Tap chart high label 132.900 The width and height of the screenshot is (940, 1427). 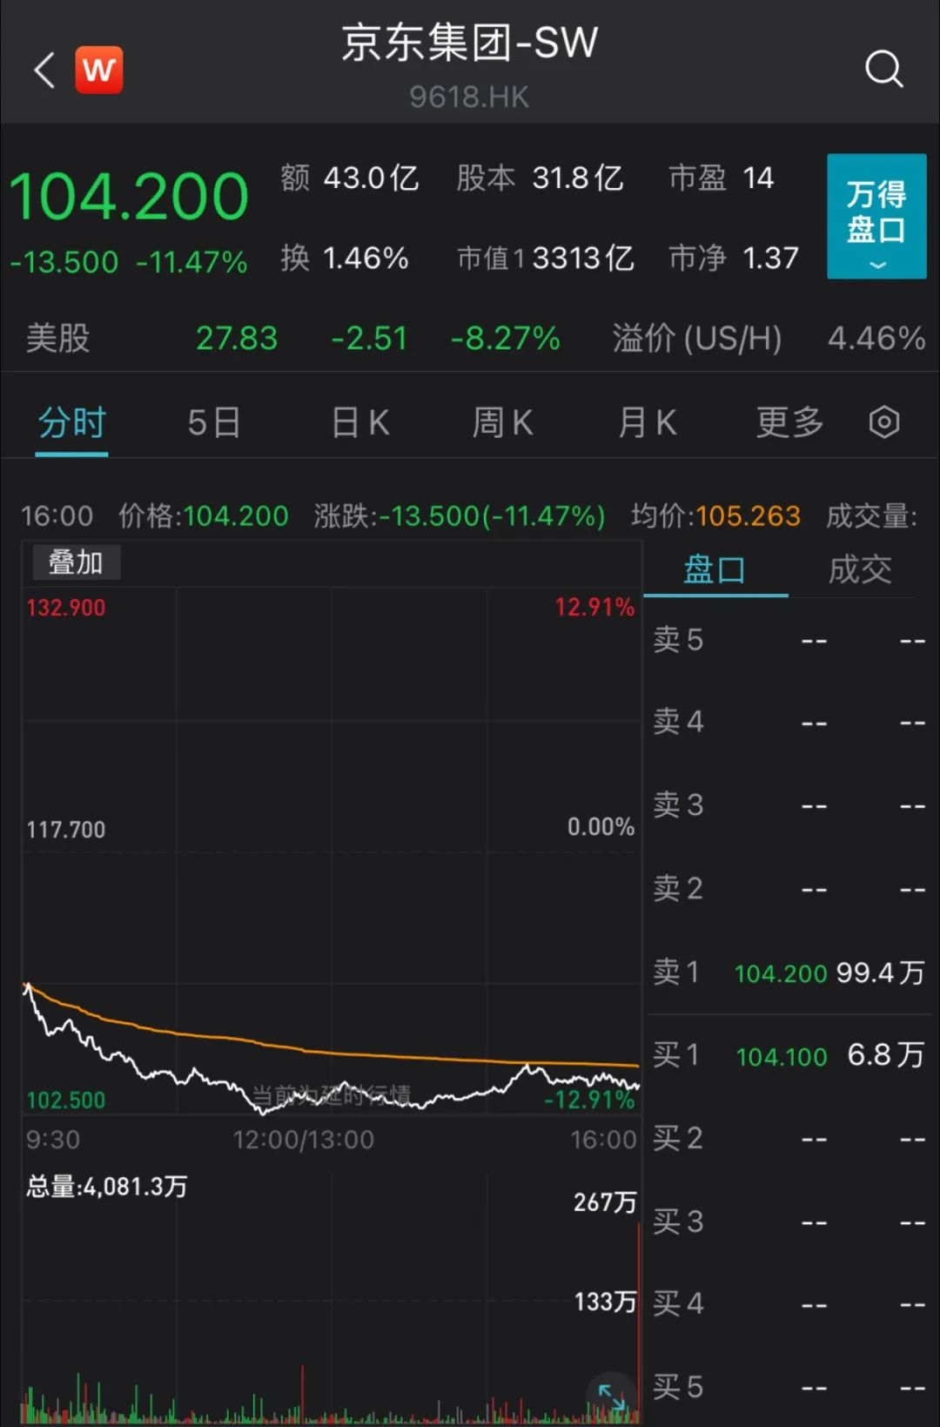pos(66,608)
